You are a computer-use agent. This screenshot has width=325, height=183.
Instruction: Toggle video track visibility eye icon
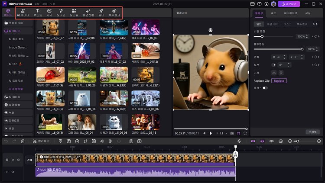tap(13, 160)
